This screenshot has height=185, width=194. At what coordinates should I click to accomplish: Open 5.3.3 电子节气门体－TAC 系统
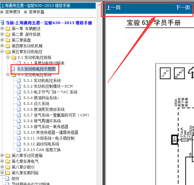50,92
